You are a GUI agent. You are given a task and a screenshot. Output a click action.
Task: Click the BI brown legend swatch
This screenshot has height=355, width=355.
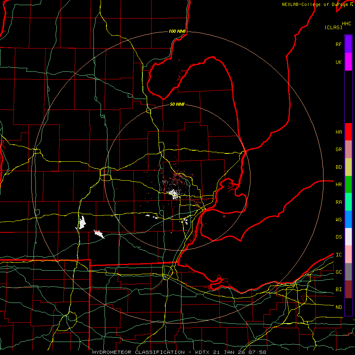pyautogui.click(x=348, y=290)
